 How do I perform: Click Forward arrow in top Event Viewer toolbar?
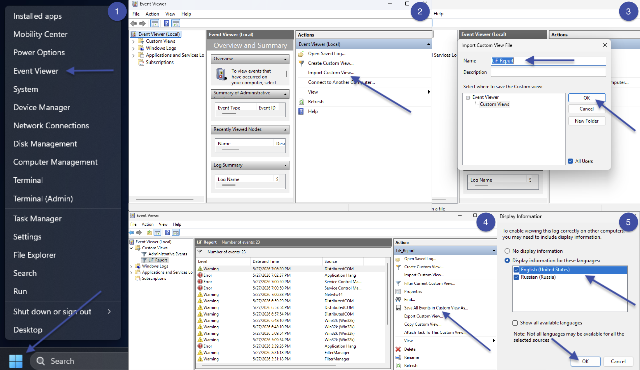tap(143, 23)
